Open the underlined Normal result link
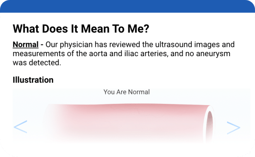This screenshot has width=255, height=157. pos(25,44)
